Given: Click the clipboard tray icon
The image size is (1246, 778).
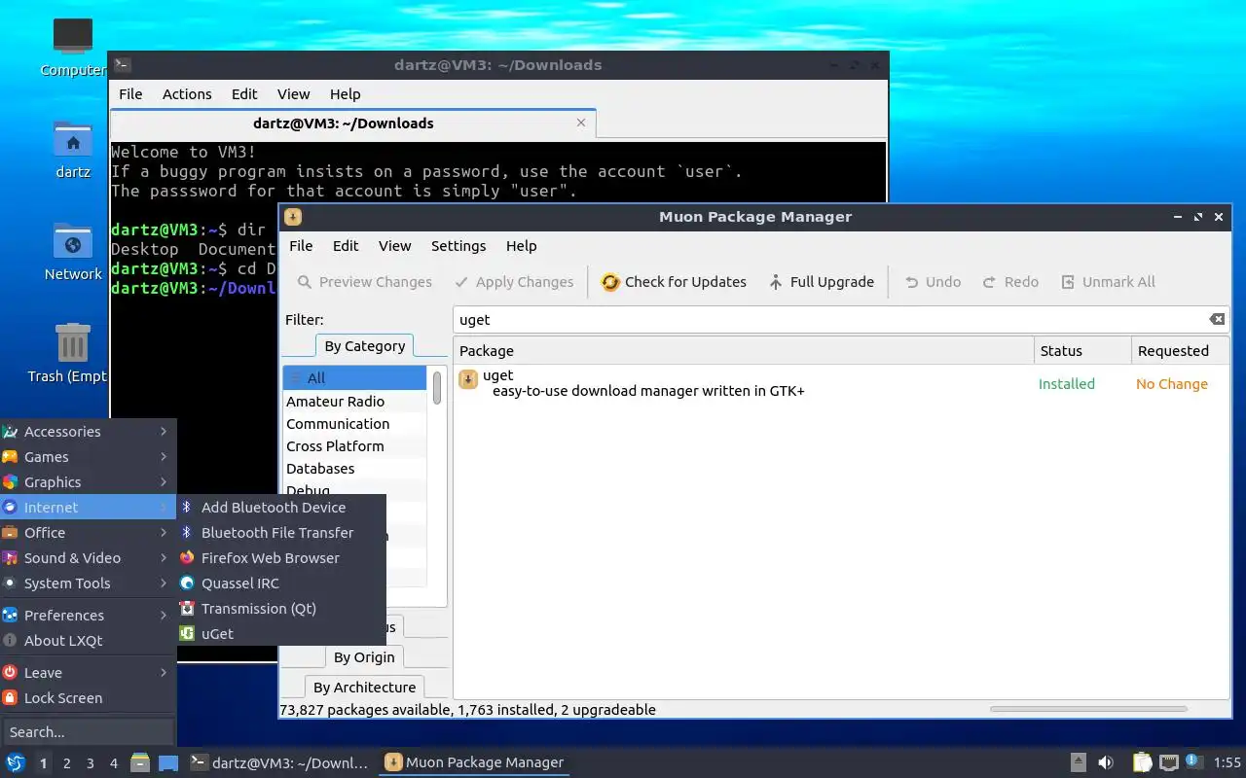Looking at the screenshot, I should click(x=1142, y=762).
